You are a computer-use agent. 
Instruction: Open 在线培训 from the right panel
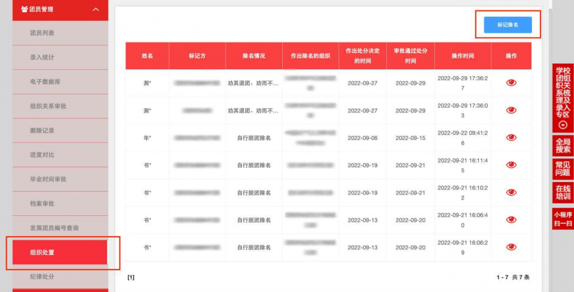[x=562, y=192]
